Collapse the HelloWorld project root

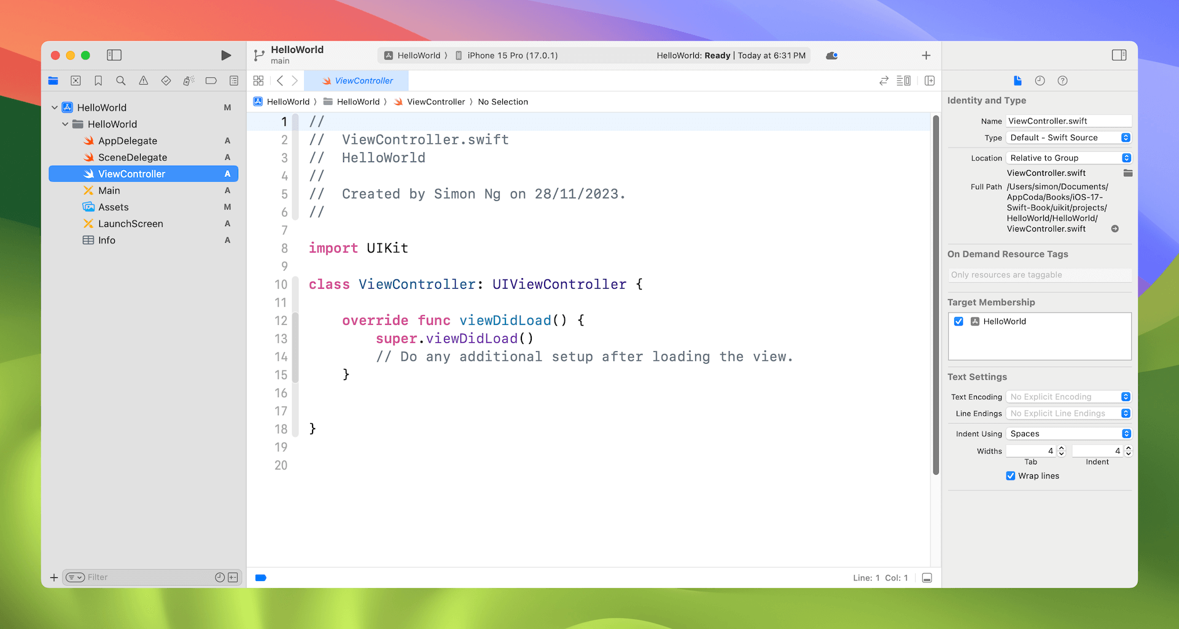point(55,107)
